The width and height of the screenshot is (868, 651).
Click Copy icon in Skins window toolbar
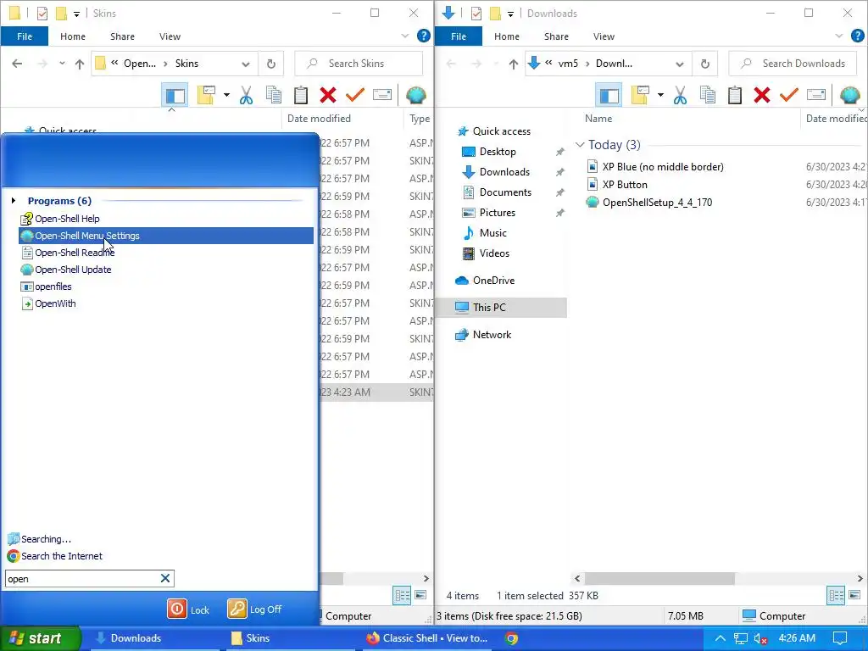274,95
